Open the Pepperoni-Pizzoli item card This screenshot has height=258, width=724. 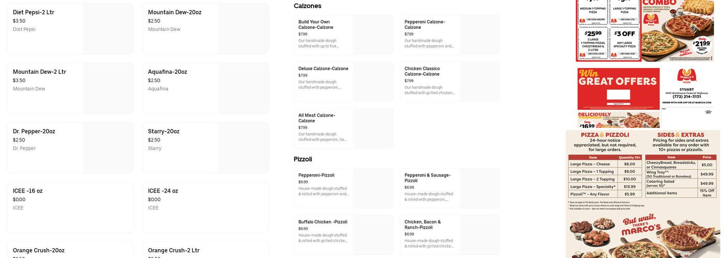point(343,188)
